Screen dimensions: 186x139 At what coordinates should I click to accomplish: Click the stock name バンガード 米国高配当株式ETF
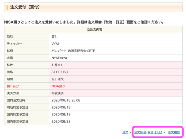73,51
